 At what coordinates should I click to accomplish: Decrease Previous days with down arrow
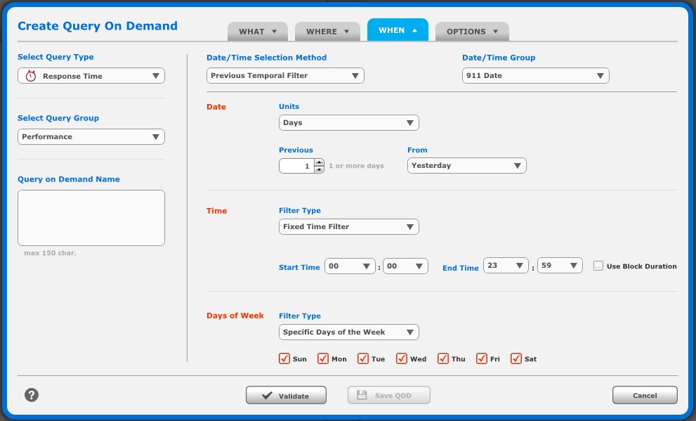pyautogui.click(x=319, y=169)
